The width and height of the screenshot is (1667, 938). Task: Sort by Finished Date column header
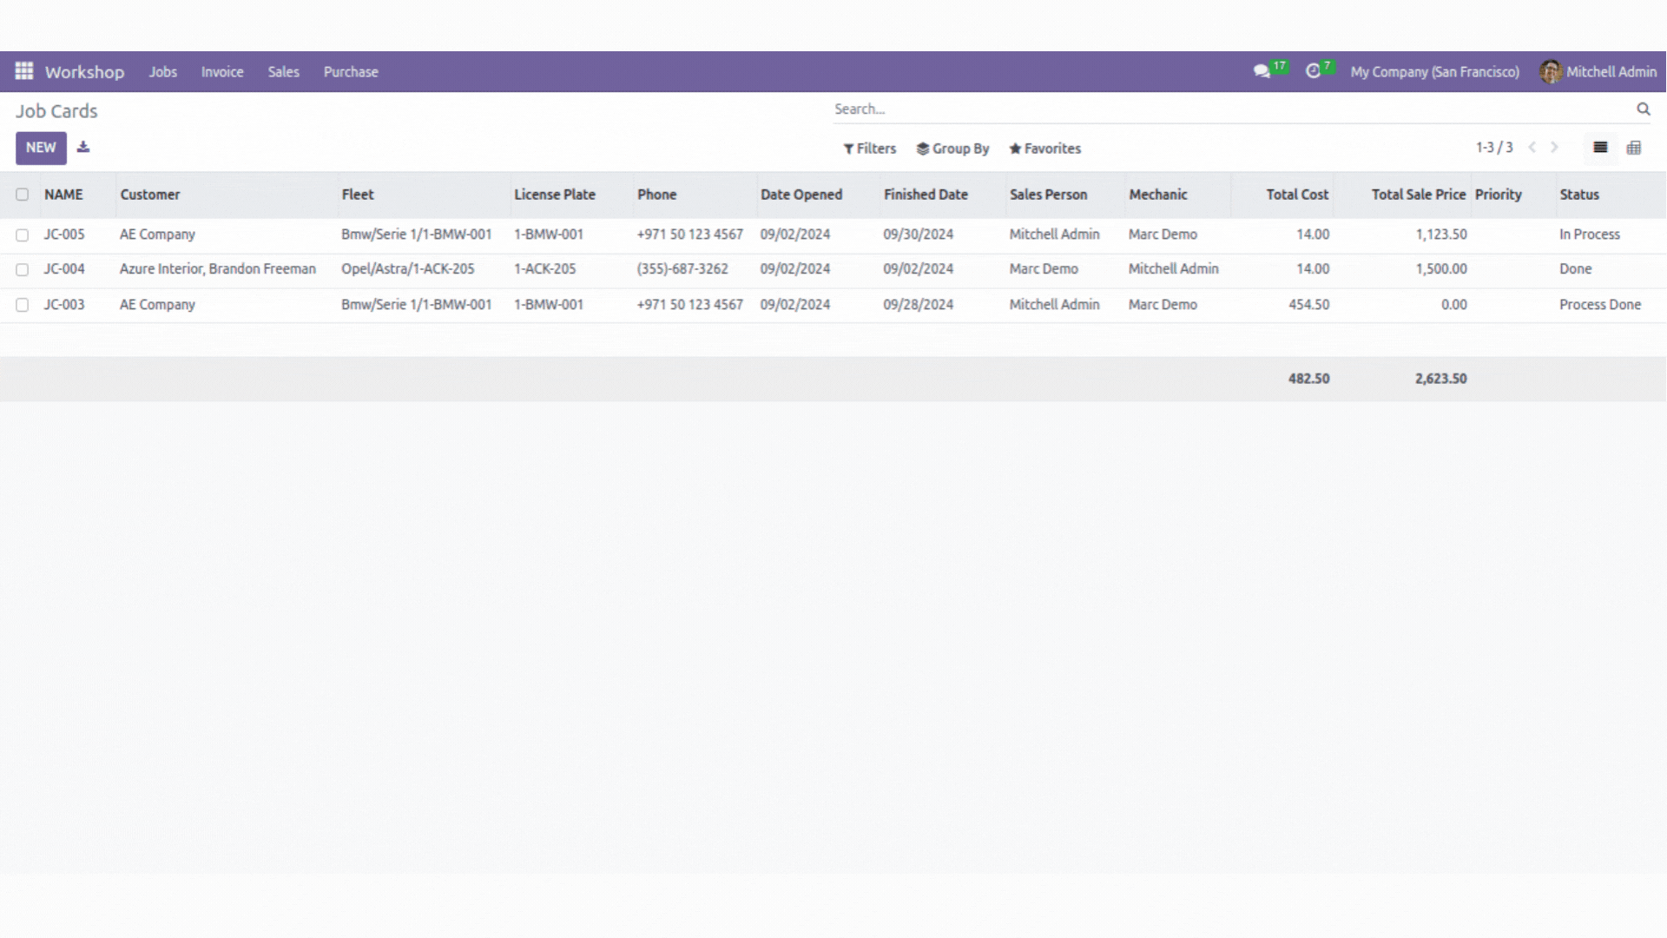pyautogui.click(x=926, y=195)
